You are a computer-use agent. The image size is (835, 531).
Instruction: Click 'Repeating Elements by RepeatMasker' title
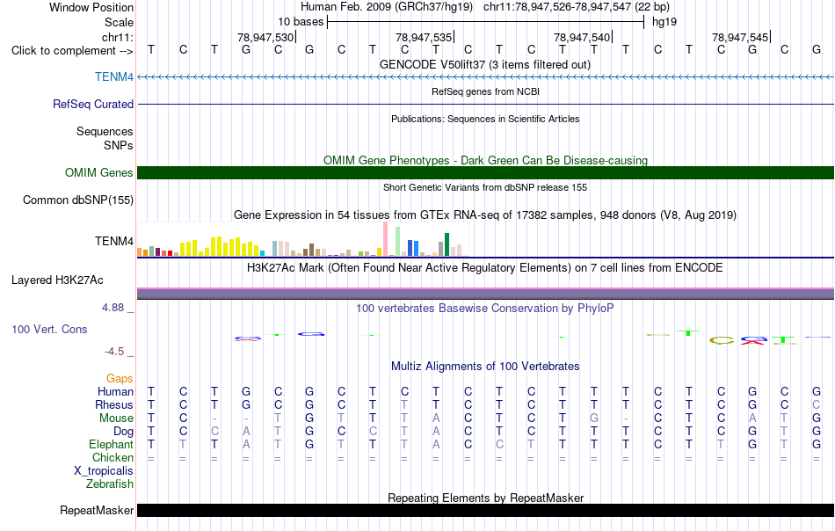(x=485, y=498)
